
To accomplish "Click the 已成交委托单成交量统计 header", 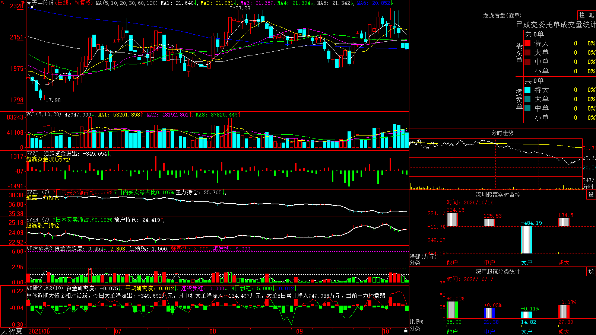I will point(556,25).
